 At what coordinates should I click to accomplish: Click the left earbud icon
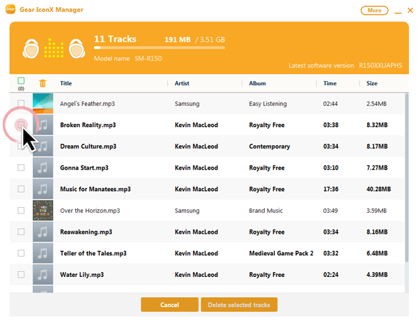31,49
